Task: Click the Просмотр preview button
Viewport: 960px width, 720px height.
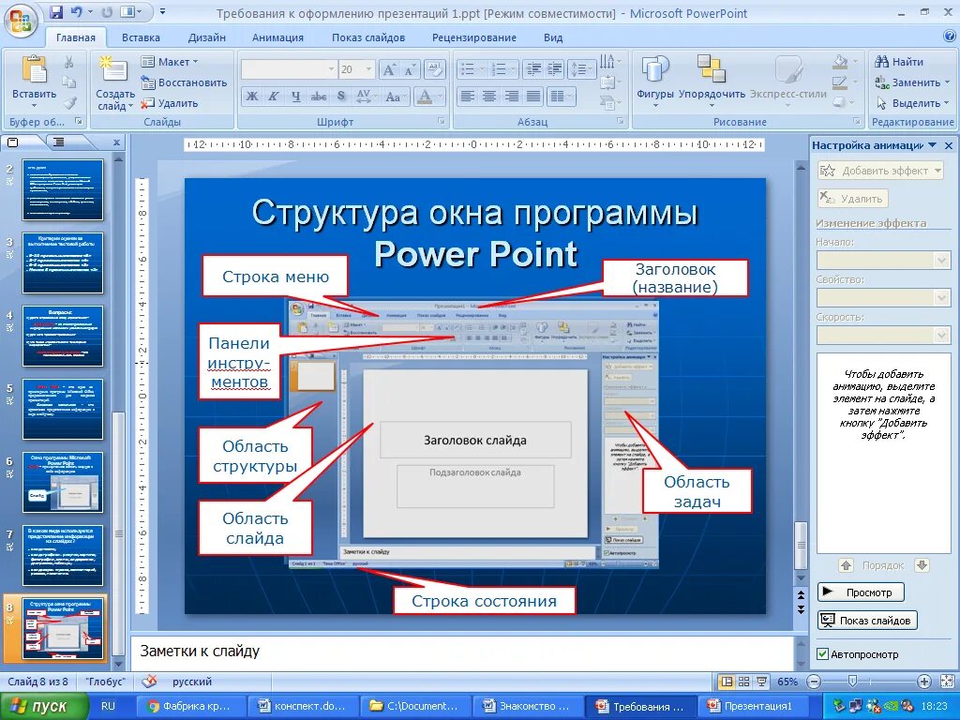Action: [861, 592]
